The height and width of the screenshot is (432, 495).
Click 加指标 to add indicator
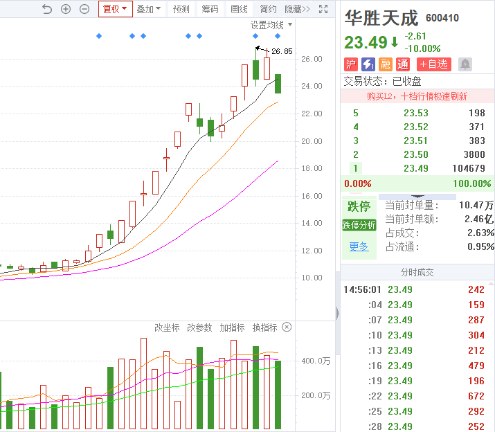point(233,327)
